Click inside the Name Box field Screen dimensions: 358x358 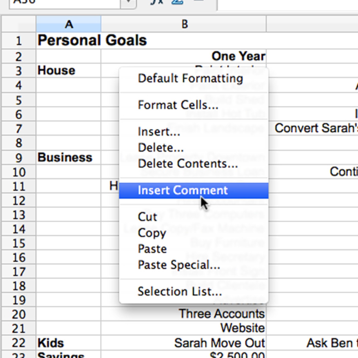coord(64,3)
